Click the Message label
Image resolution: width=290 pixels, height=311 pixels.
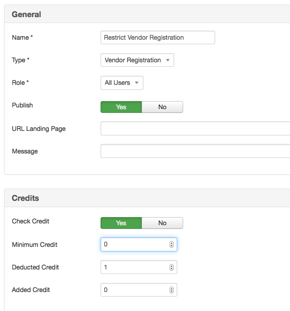[25, 151]
